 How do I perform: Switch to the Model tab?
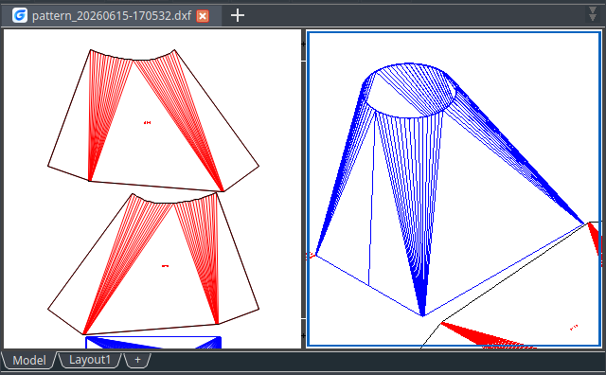[29, 360]
